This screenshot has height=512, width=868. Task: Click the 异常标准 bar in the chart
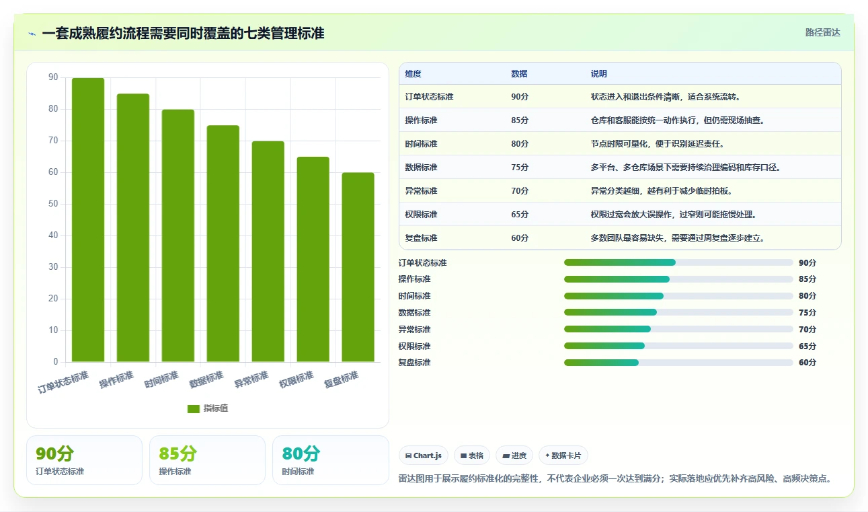(268, 252)
